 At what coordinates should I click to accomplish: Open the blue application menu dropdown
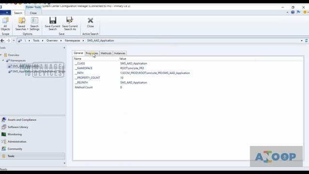coord(5,13)
